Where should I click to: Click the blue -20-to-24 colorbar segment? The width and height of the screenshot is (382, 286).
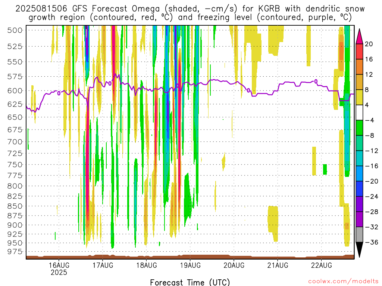tap(359, 189)
